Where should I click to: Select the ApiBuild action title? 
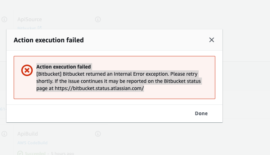pyautogui.click(x=28, y=134)
